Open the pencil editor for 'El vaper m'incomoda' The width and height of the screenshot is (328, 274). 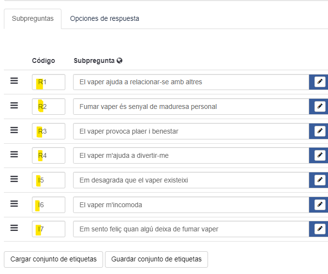coord(319,205)
